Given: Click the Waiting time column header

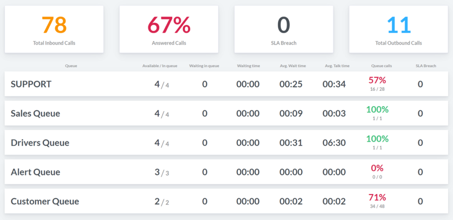Looking at the screenshot, I should (248, 66).
